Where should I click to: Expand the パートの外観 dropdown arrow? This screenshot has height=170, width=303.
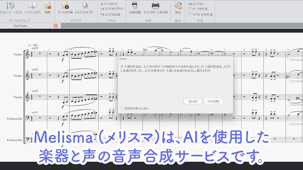65,16
